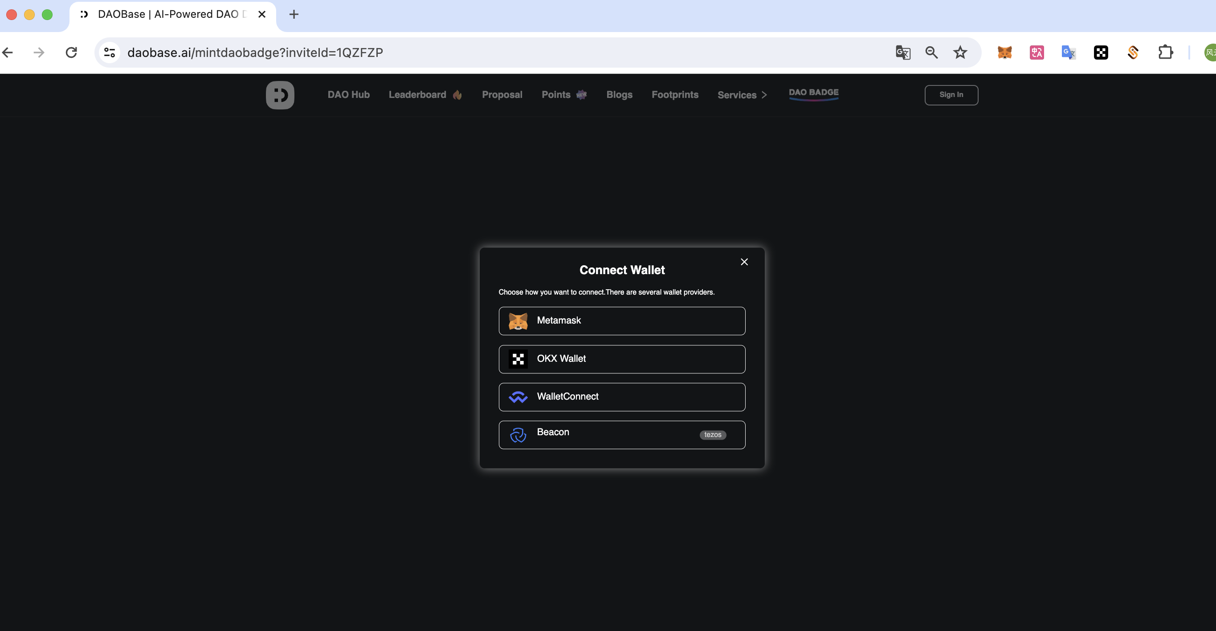Open the Leaderboard nav item

point(417,95)
